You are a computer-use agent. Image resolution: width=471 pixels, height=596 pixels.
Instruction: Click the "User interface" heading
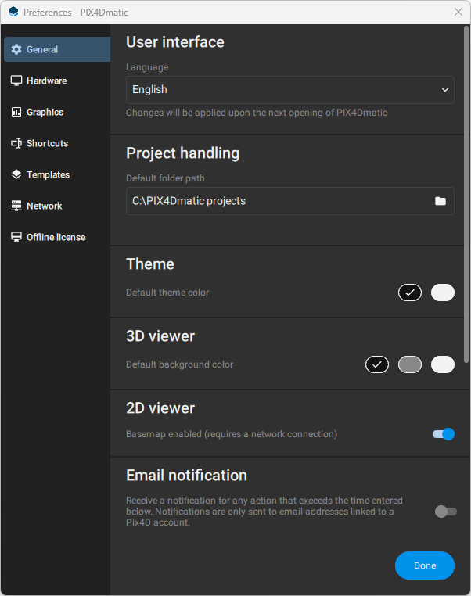[175, 42]
